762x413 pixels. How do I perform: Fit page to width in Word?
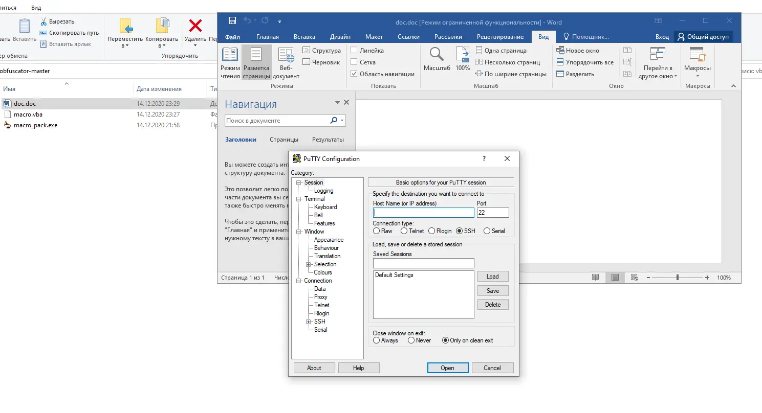[511, 74]
